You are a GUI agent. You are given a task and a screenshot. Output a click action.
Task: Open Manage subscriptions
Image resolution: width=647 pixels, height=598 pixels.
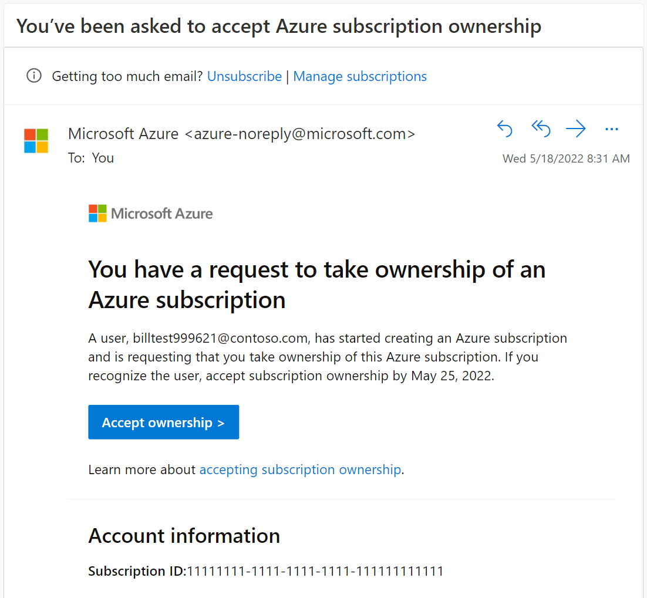point(360,76)
